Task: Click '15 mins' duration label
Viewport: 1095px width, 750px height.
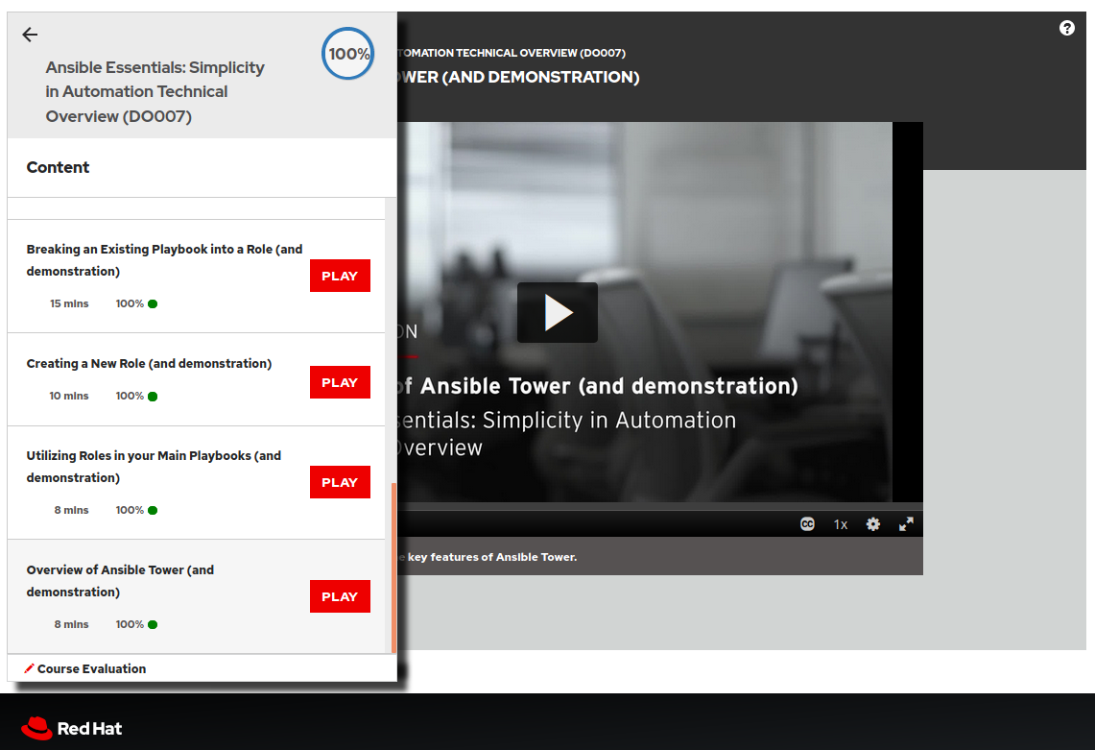Action: point(69,303)
